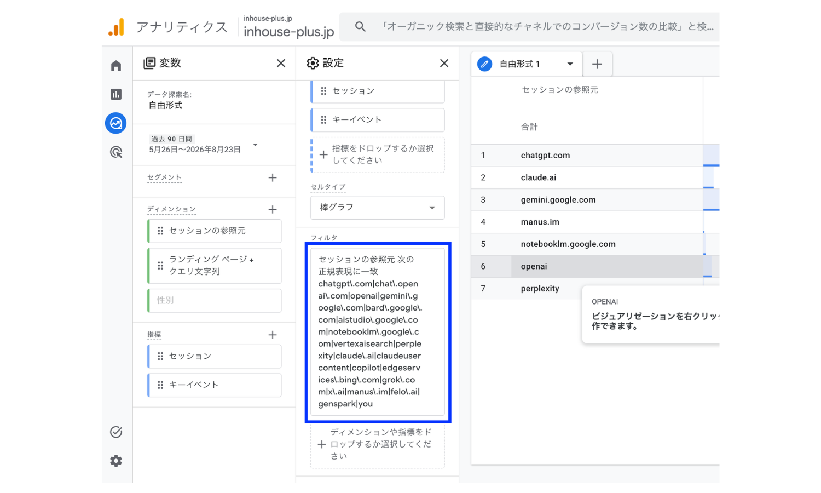The height and width of the screenshot is (493, 821).
Task: Open the inhouse-plus.jp property selector
Action: coord(288,27)
